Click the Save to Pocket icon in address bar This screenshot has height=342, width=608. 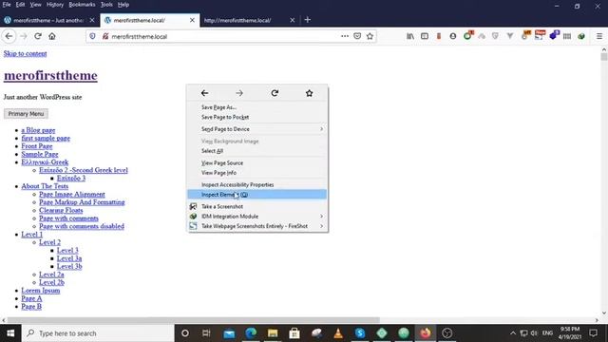(x=357, y=36)
